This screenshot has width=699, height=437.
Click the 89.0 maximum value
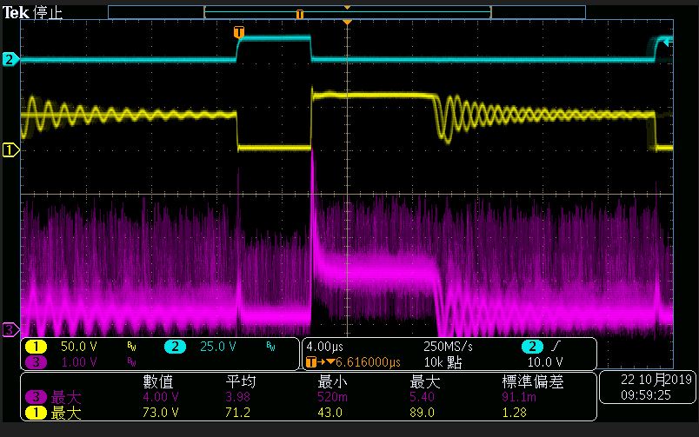422,413
